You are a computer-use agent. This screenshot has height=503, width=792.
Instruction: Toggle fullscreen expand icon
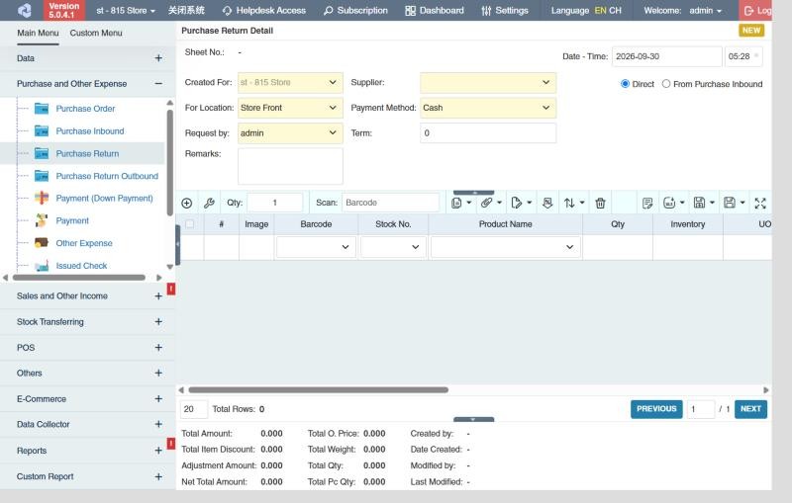(x=760, y=203)
